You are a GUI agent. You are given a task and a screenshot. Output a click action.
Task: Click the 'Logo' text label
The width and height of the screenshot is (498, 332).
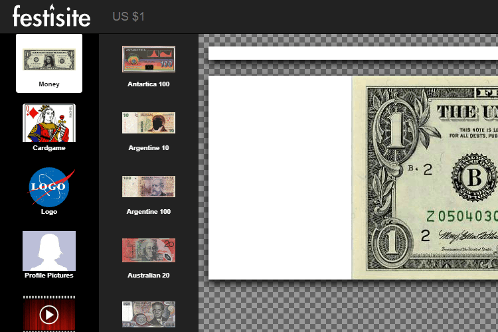pos(49,212)
